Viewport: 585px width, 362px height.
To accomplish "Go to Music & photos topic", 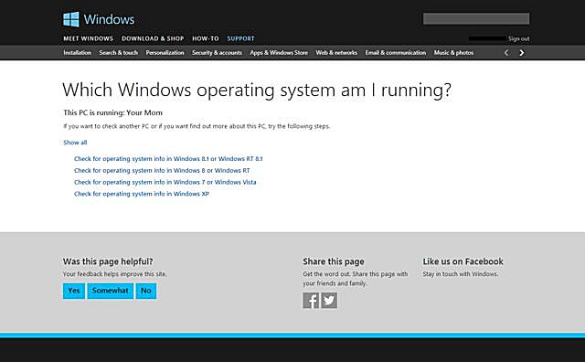I will click(453, 53).
